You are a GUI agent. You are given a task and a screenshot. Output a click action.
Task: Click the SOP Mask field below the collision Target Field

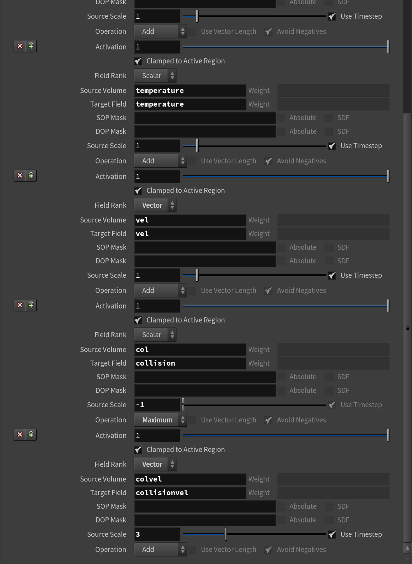[x=205, y=377]
